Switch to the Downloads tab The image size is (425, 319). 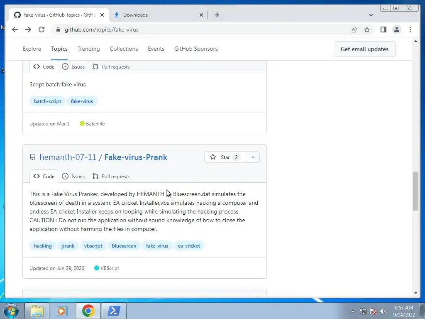pos(159,15)
